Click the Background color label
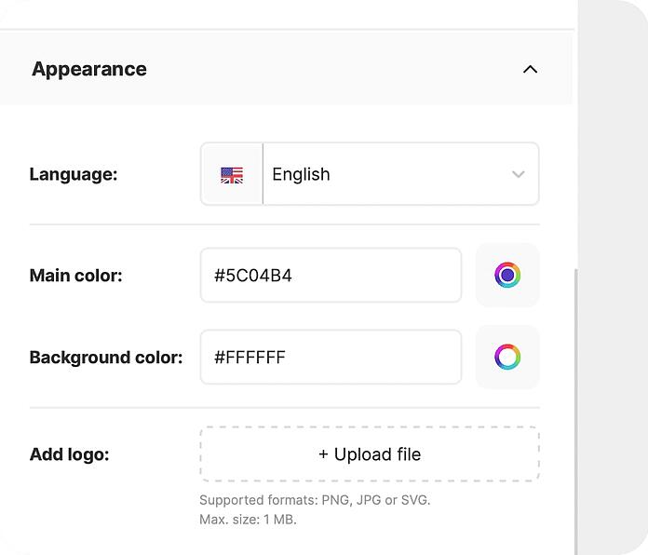 coord(106,358)
